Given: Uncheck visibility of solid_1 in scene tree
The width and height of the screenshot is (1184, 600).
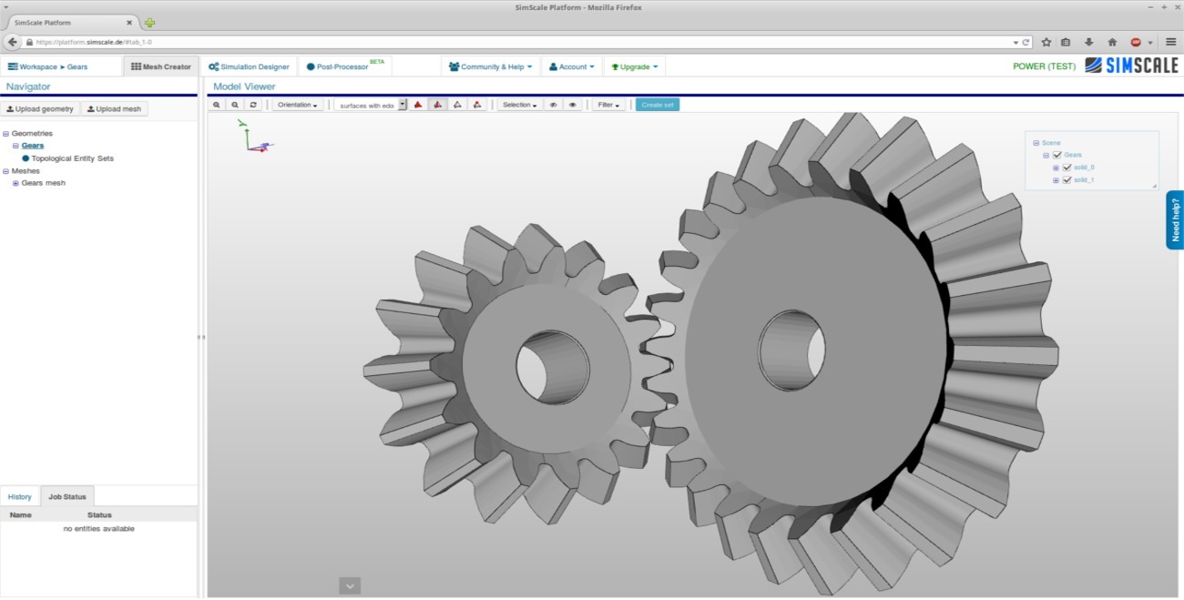Looking at the screenshot, I should pyautogui.click(x=1067, y=179).
